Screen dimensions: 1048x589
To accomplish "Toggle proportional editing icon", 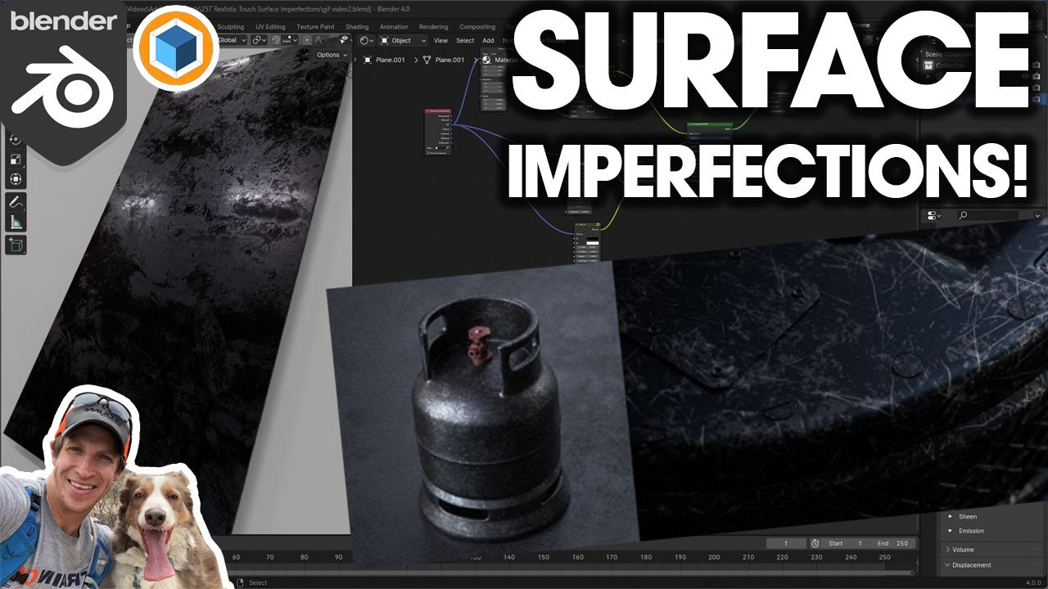I will point(307,40).
